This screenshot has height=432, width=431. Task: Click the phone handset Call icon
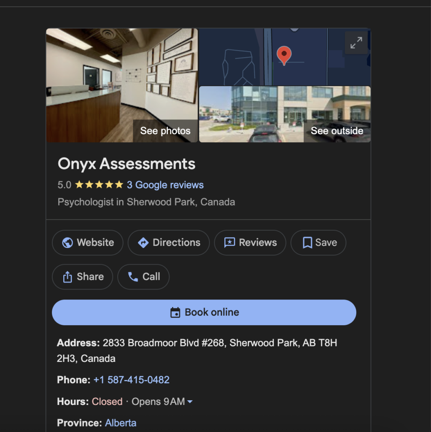tap(133, 277)
